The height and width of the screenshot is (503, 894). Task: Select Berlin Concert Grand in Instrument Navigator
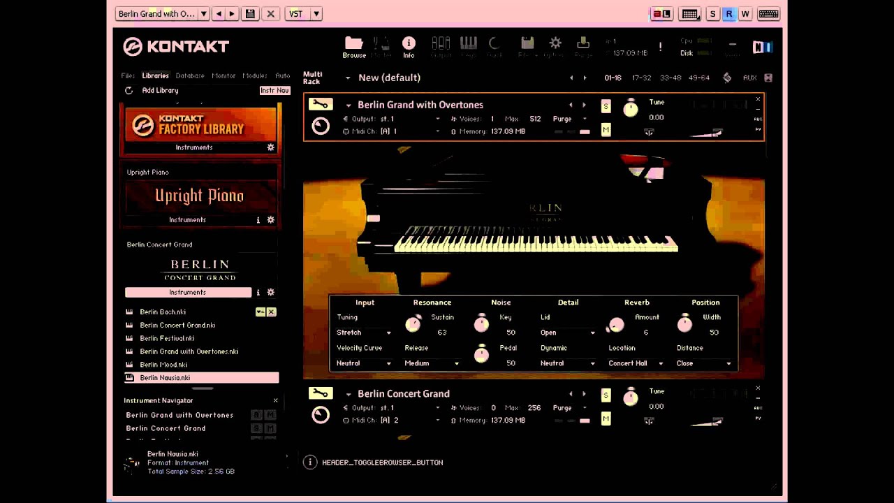coord(166,428)
